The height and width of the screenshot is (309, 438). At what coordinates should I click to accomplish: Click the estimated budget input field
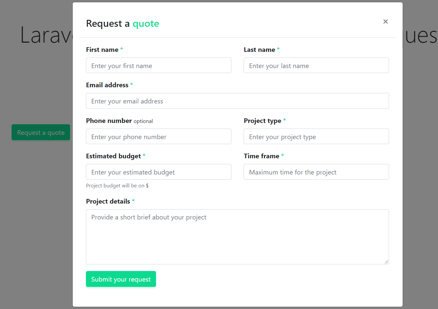[159, 172]
